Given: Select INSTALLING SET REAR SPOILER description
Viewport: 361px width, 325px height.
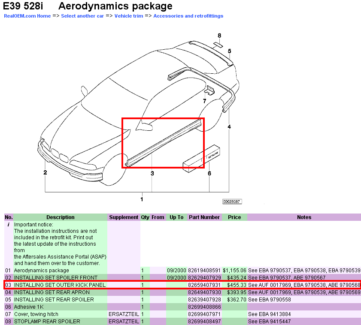Looking at the screenshot, I should pos(54,300).
